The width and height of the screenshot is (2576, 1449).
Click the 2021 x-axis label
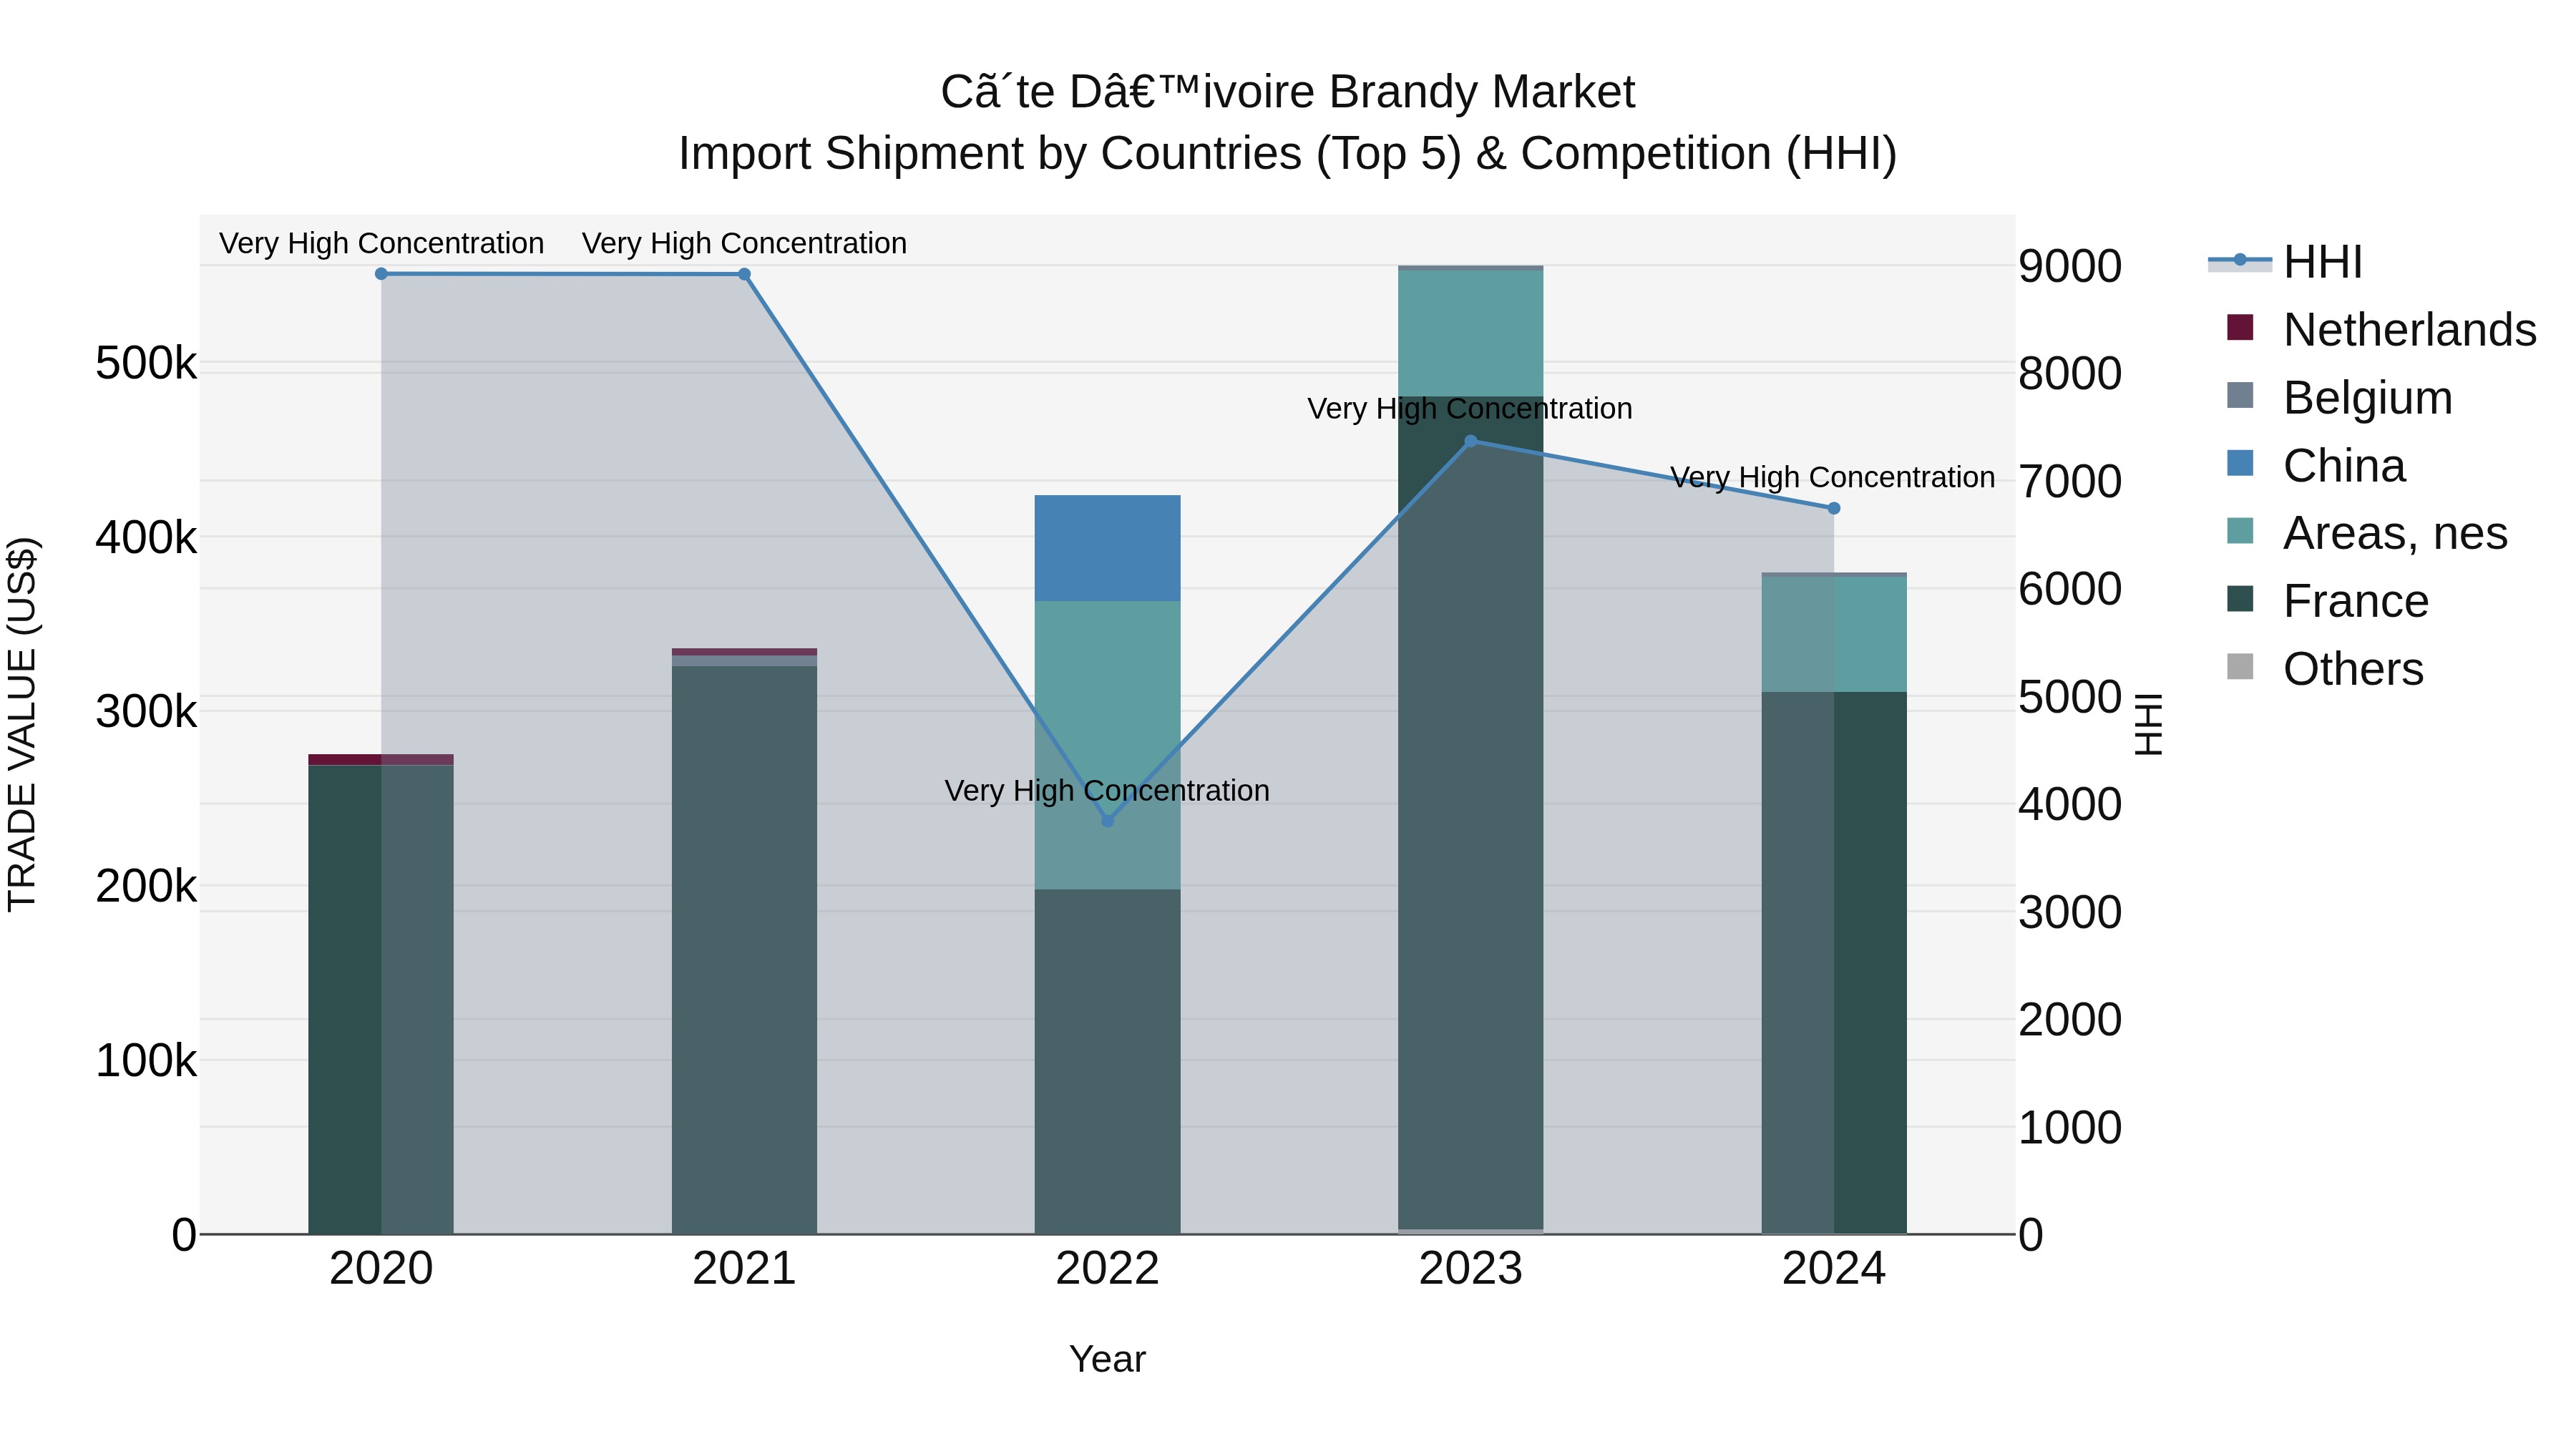tap(744, 1269)
